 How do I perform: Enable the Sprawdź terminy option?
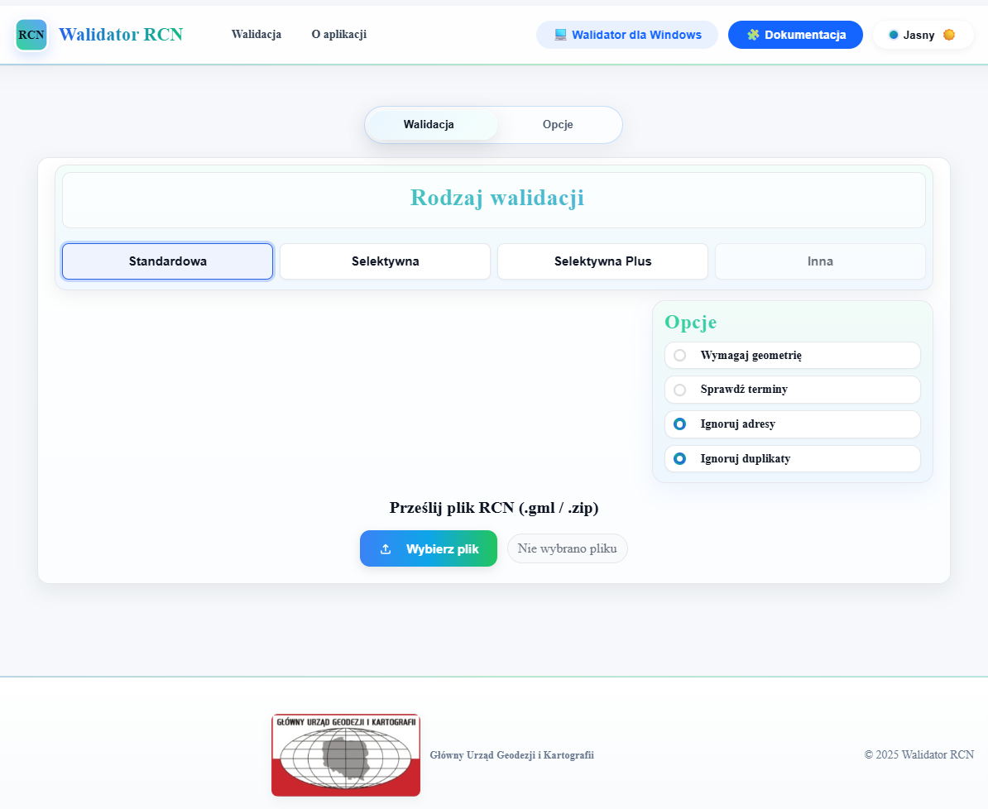pos(680,390)
